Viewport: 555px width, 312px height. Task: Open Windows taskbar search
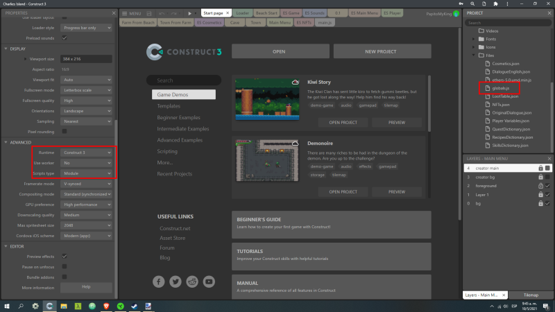pyautogui.click(x=21, y=306)
